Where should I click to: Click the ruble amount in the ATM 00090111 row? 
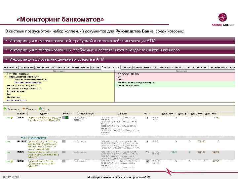201,142
